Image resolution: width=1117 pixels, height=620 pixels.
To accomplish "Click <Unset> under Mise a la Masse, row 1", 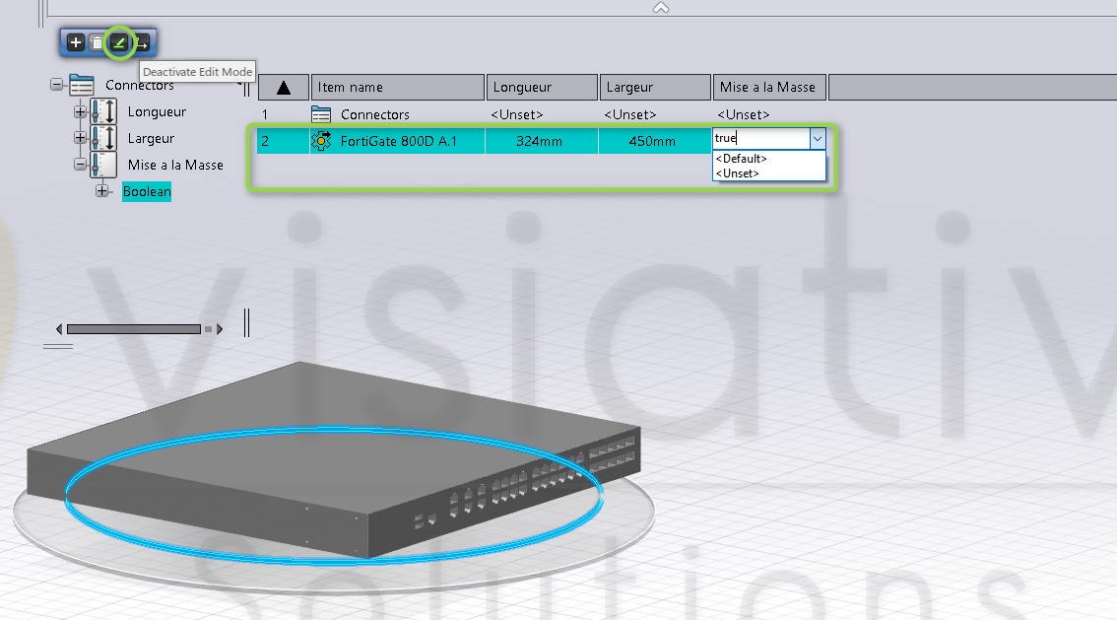I will tap(744, 114).
